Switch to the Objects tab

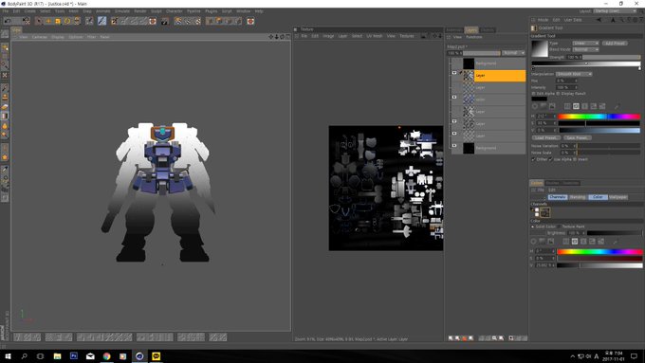[487, 30]
